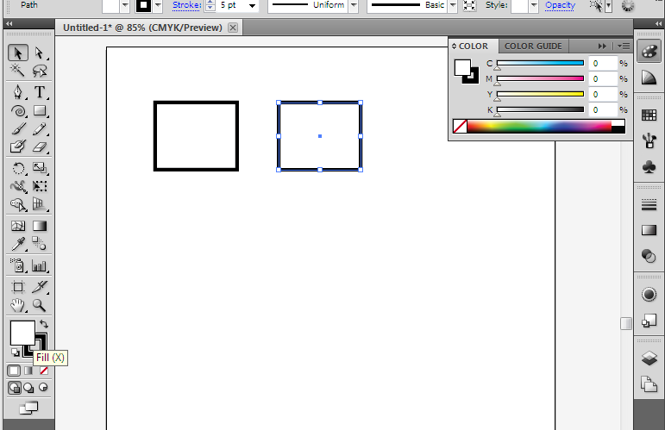Activate the Slice tool
Screen dimensions: 665x430
pos(40,287)
